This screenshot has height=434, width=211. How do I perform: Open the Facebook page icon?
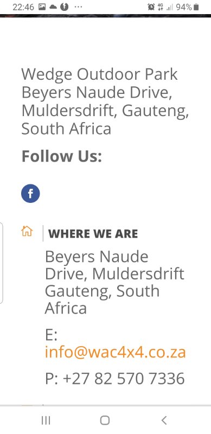tap(30, 194)
